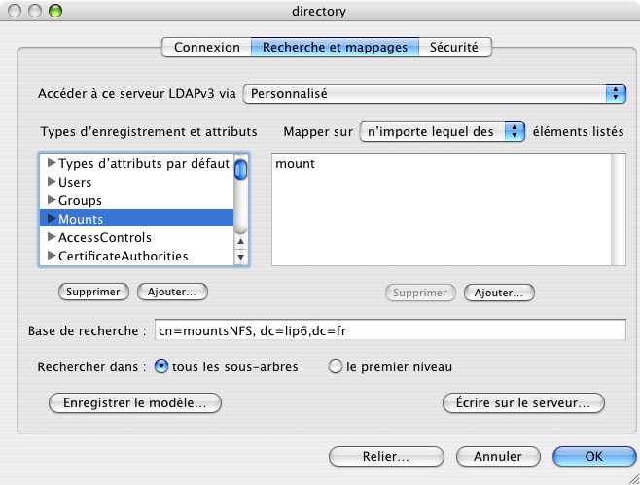This screenshot has height=485, width=640.
Task: Switch to the Connexion tab
Action: (206, 47)
